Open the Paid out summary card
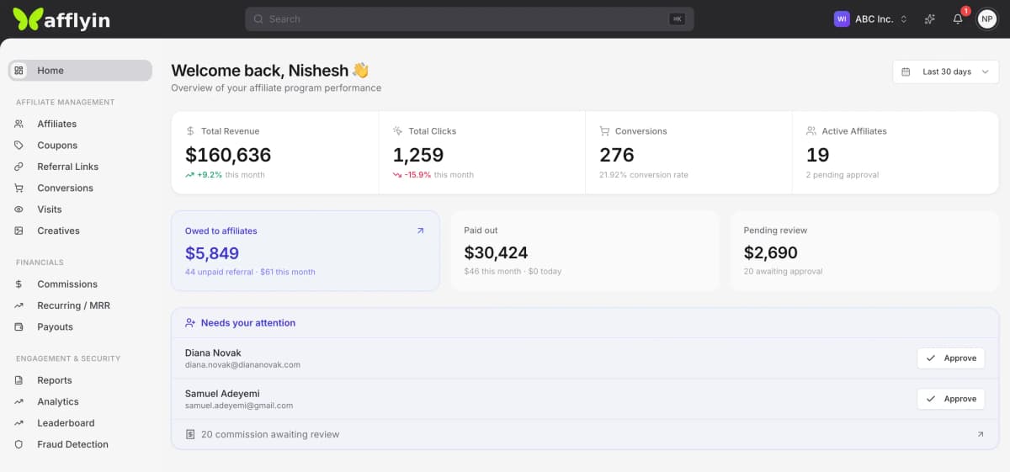 [x=585, y=251]
